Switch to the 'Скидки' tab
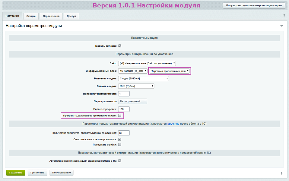289x181 pixels. [31, 16]
